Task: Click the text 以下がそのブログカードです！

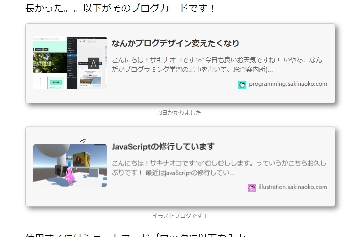Action: coord(149,8)
